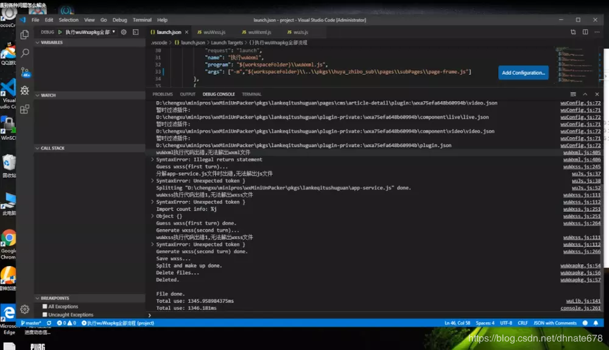Click the status bar debug launch configuration
This screenshot has height=350, width=609.
[118, 323]
